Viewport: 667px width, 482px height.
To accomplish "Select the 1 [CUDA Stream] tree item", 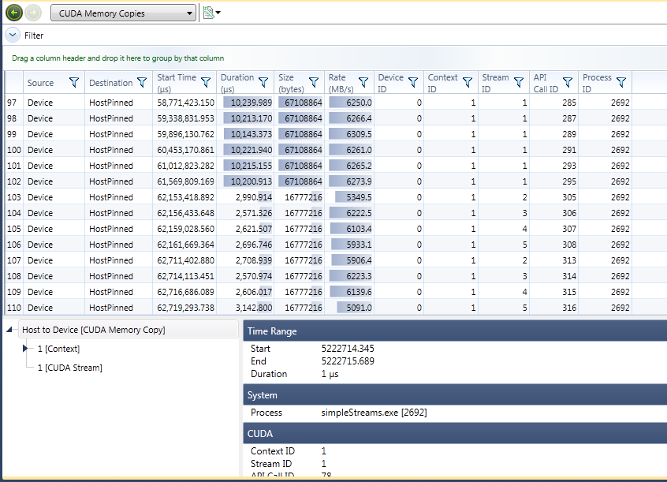I will 69,368.
